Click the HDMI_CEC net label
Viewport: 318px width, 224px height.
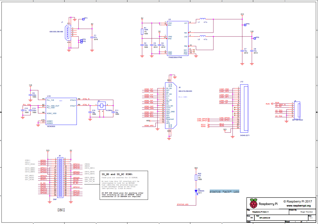tap(149, 112)
